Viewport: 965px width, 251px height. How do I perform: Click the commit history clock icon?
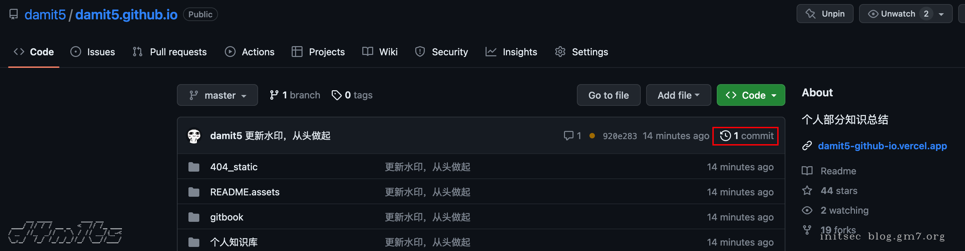725,136
